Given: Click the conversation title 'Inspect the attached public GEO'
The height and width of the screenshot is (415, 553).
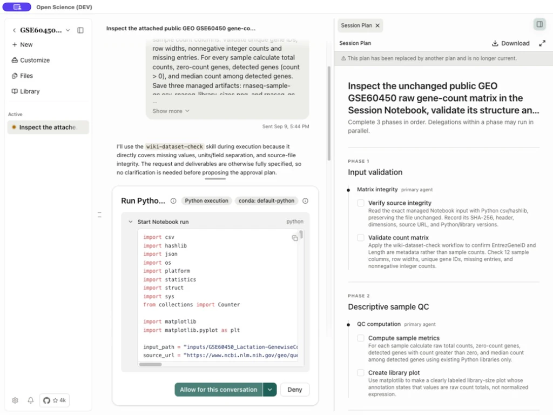Looking at the screenshot, I should [180, 28].
